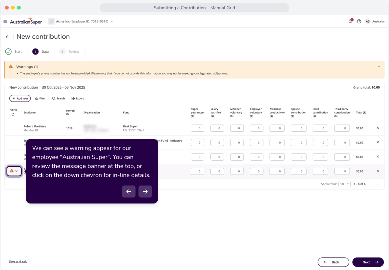The height and width of the screenshot is (270, 389).
Task: Open the Show rows dropdown
Action: [x=344, y=184]
